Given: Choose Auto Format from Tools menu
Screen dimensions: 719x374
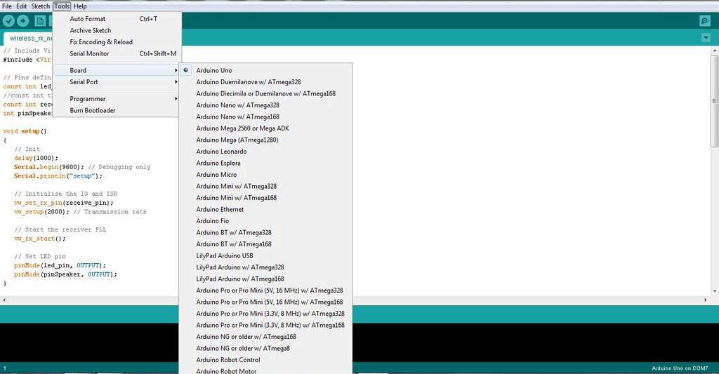Looking at the screenshot, I should click(117, 19).
